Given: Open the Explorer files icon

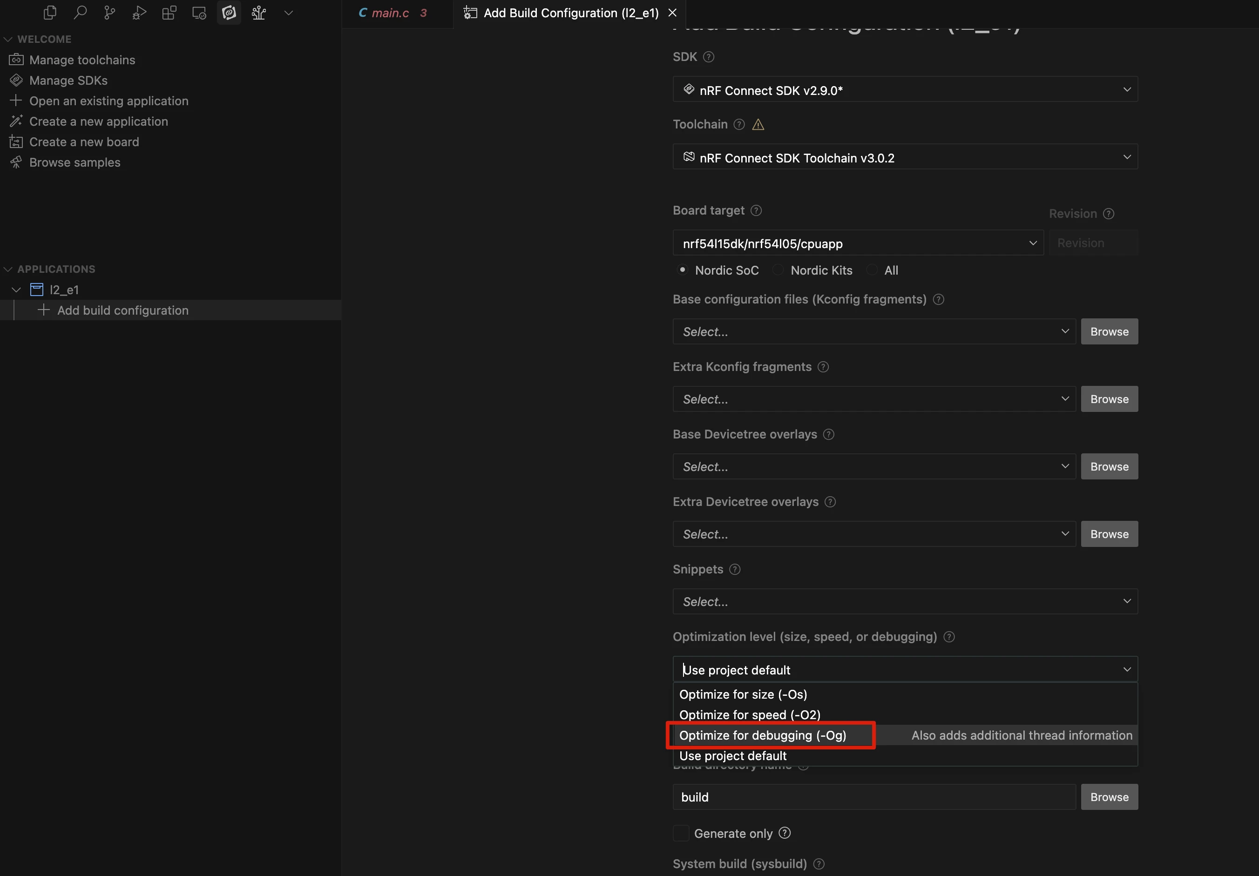Looking at the screenshot, I should coord(50,13).
